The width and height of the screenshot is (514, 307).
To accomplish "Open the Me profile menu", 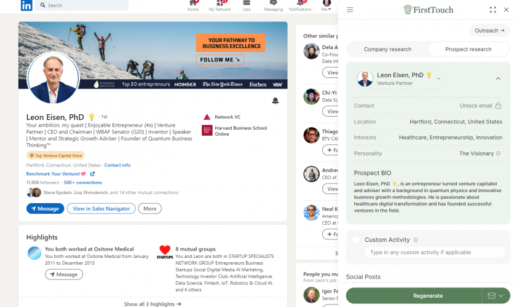I will [326, 6].
